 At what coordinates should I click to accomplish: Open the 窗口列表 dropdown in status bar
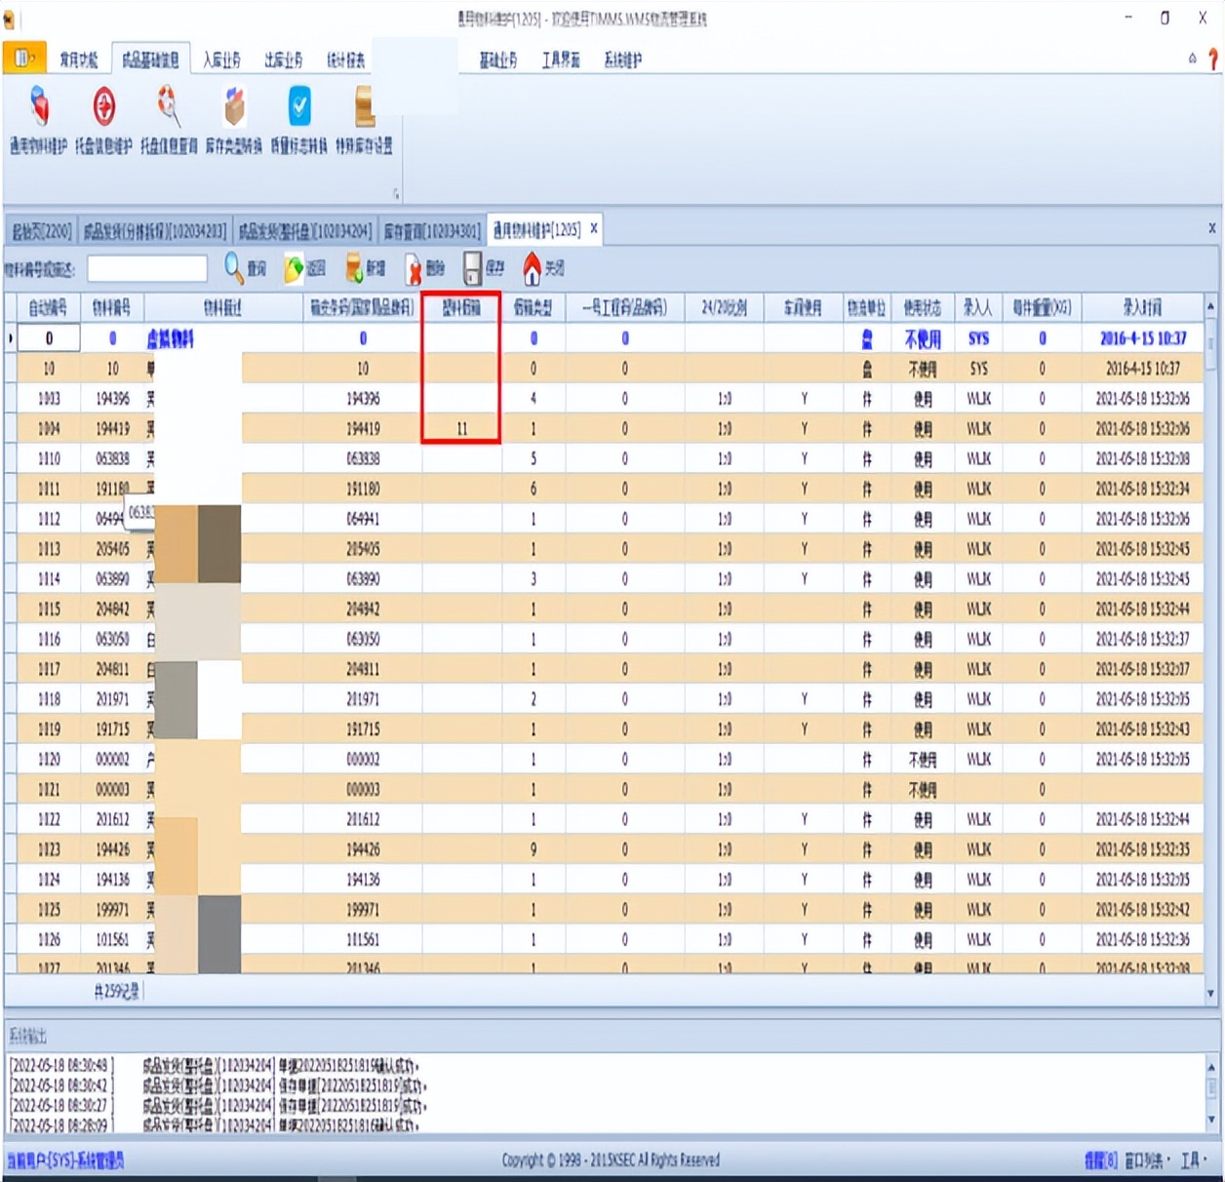pos(1144,1161)
